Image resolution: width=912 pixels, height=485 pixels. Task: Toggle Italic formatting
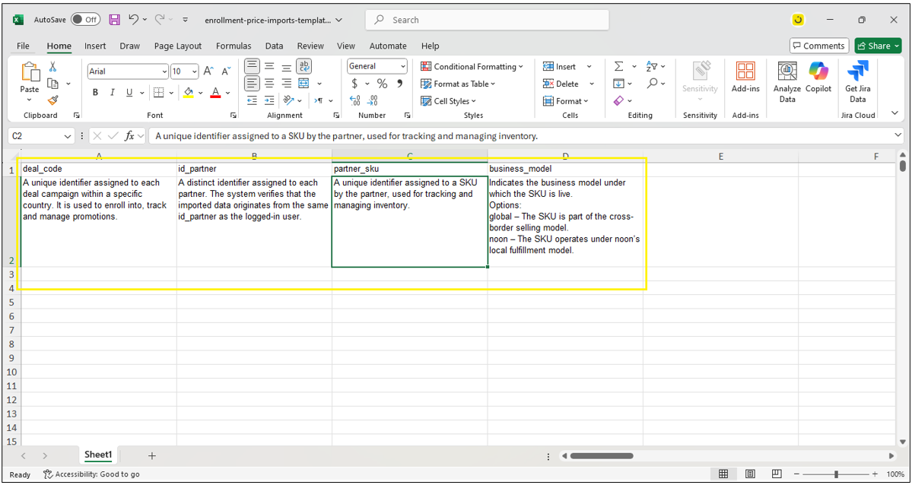113,93
